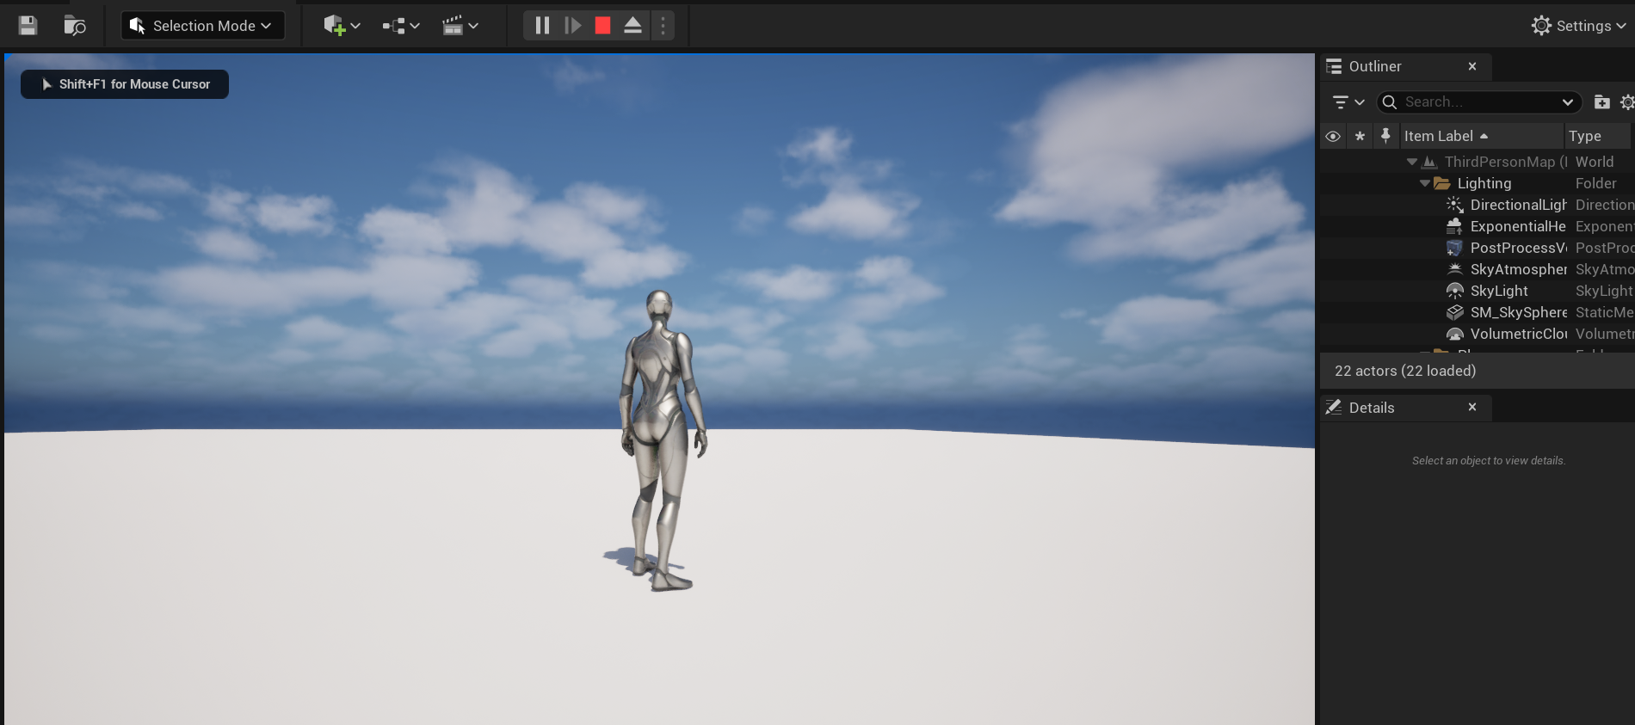This screenshot has height=725, width=1635.
Task: Select the ExponentialHeightFog actor
Action: [x=1477, y=226]
